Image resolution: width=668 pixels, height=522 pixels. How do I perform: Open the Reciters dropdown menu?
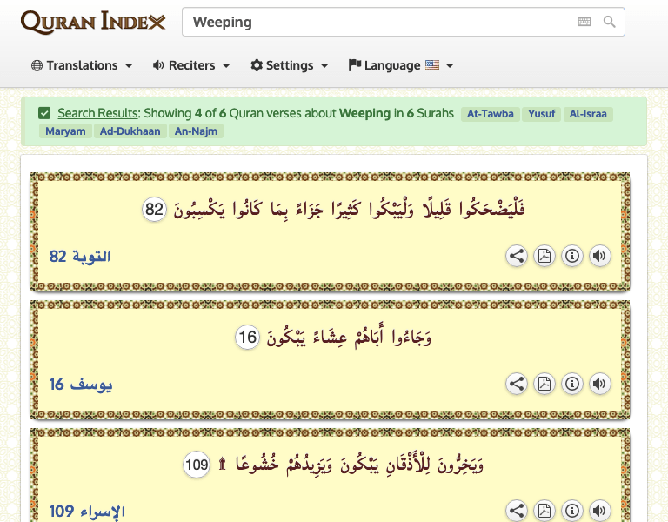pyautogui.click(x=191, y=65)
